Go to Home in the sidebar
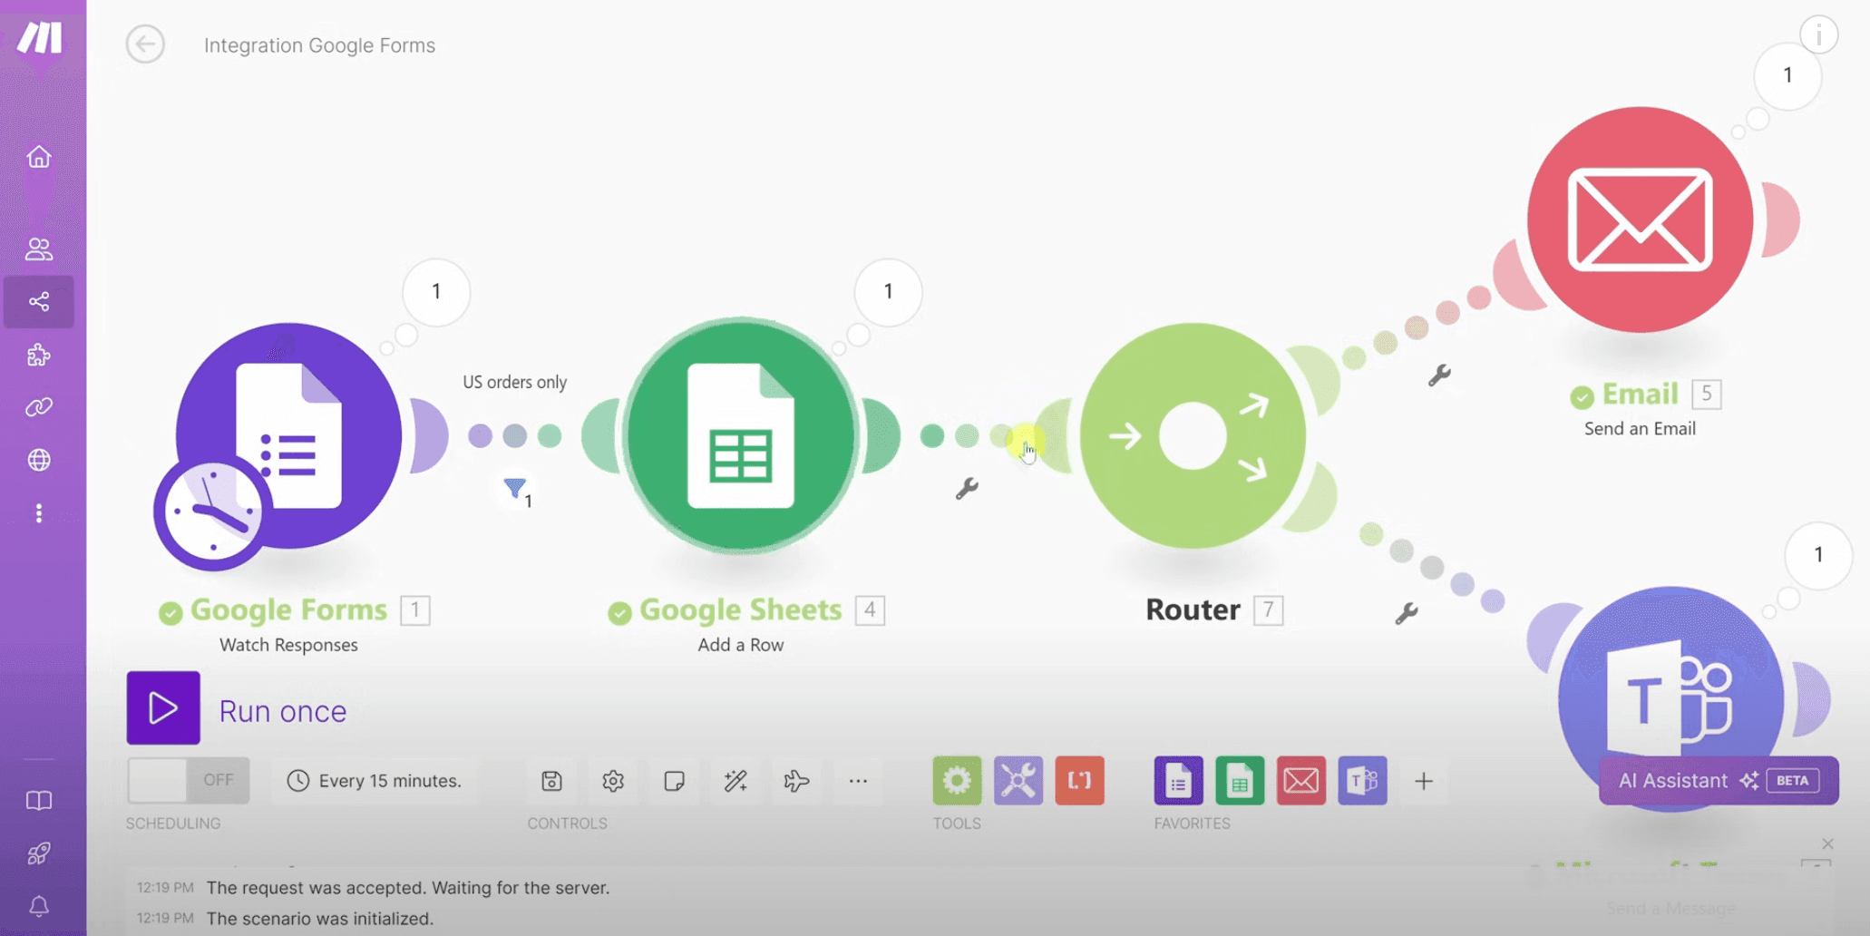Screen dimensions: 1870x936 pos(39,157)
